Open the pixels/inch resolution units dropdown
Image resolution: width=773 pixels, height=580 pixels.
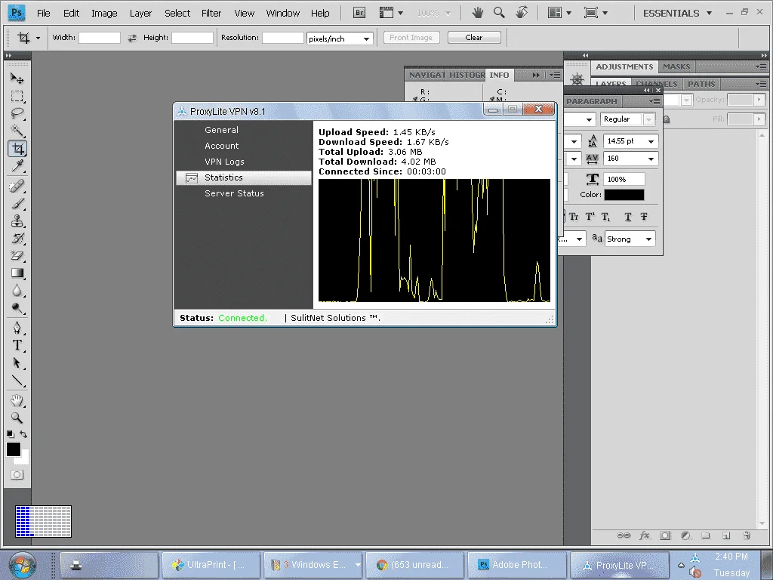(x=367, y=39)
